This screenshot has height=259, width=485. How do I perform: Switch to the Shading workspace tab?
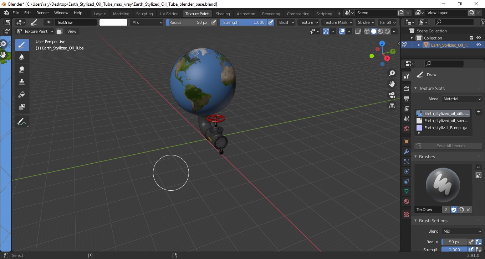(x=223, y=14)
